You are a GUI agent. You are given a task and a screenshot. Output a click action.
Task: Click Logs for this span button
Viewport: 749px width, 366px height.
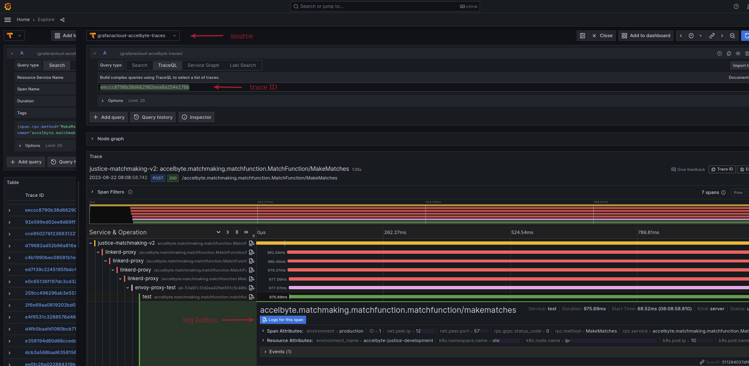coord(283,320)
